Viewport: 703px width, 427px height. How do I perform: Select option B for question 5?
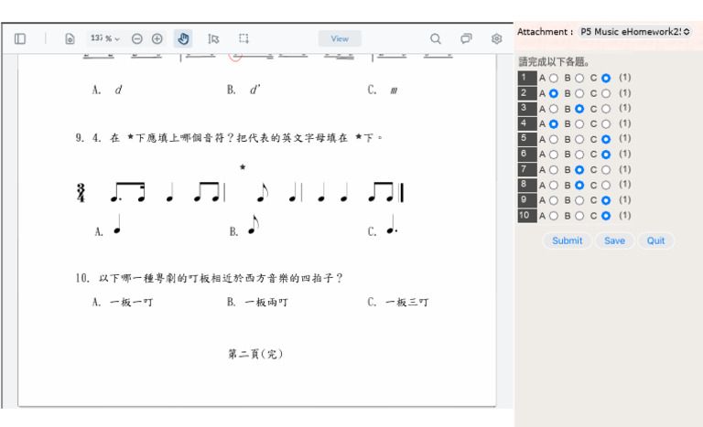pos(579,139)
